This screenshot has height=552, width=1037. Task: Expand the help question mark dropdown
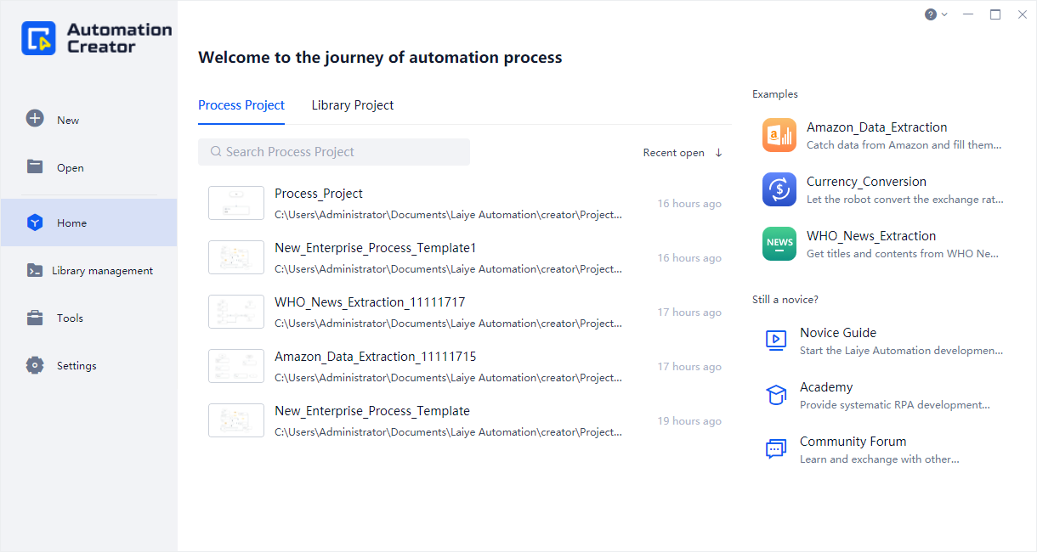click(935, 14)
